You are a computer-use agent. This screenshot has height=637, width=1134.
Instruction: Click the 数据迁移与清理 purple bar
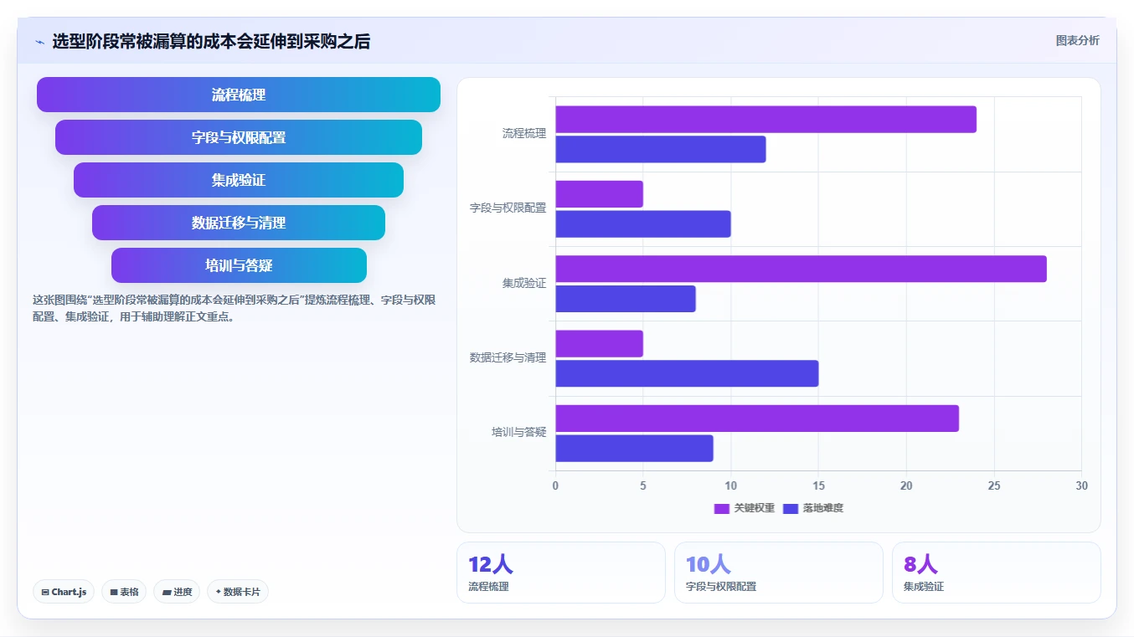click(599, 344)
